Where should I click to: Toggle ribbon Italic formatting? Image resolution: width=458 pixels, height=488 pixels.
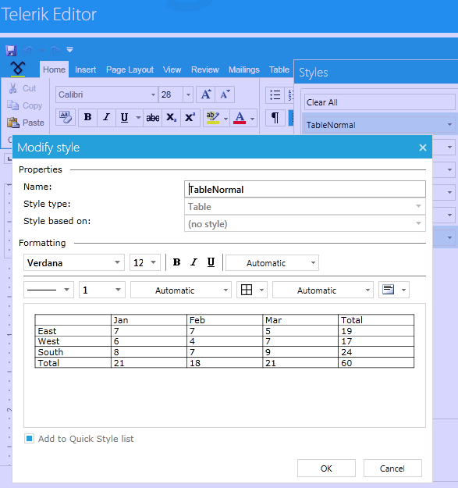[106, 117]
